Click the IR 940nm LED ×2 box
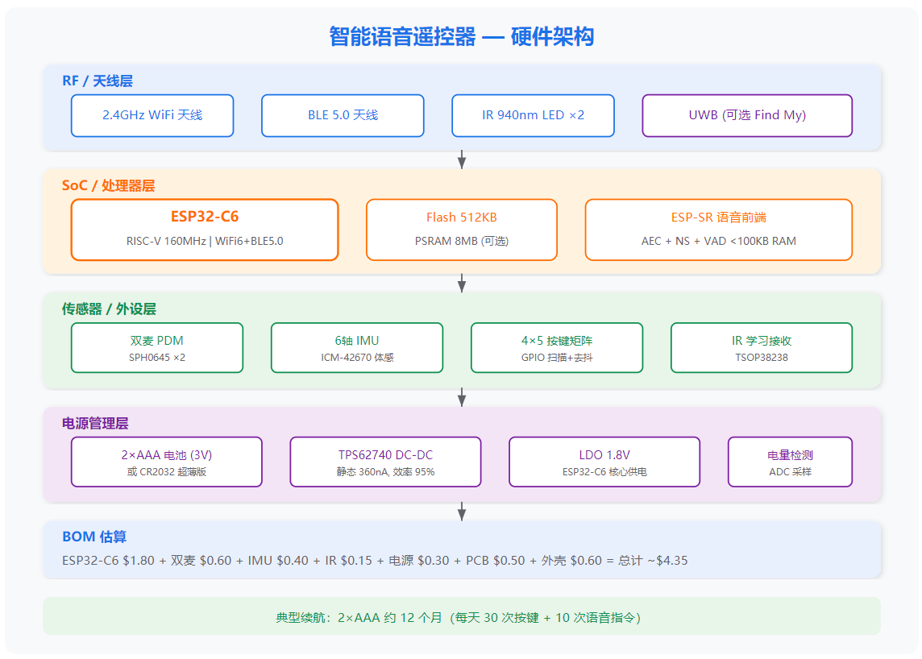Screen dimensions: 922x659 [x=533, y=115]
